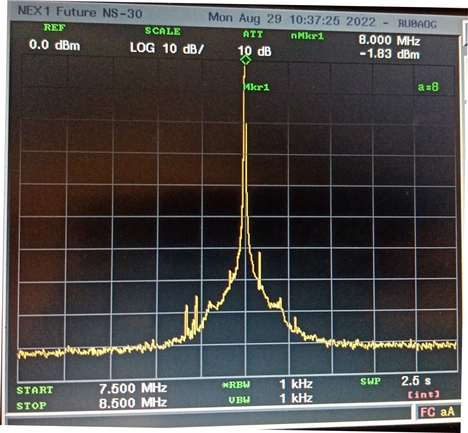The width and height of the screenshot is (468, 433).
Task: Click the RU0AOG callsign in the header
Action: [x=417, y=24]
